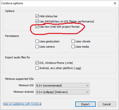Open Help on publishing with Cordova link
Viewport: 119px width, 110px height.
22,104
